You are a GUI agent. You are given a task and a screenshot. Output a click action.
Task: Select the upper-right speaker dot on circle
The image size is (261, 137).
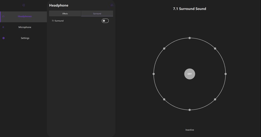click(215, 49)
